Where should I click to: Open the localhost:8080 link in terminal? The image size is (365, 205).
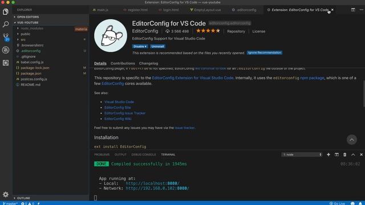(152, 183)
